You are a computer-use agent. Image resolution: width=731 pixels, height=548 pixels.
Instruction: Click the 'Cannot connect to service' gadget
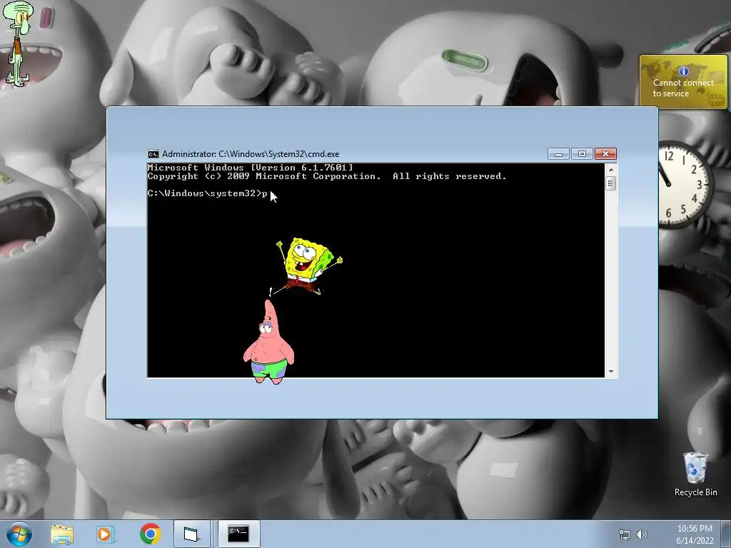pyautogui.click(x=683, y=81)
